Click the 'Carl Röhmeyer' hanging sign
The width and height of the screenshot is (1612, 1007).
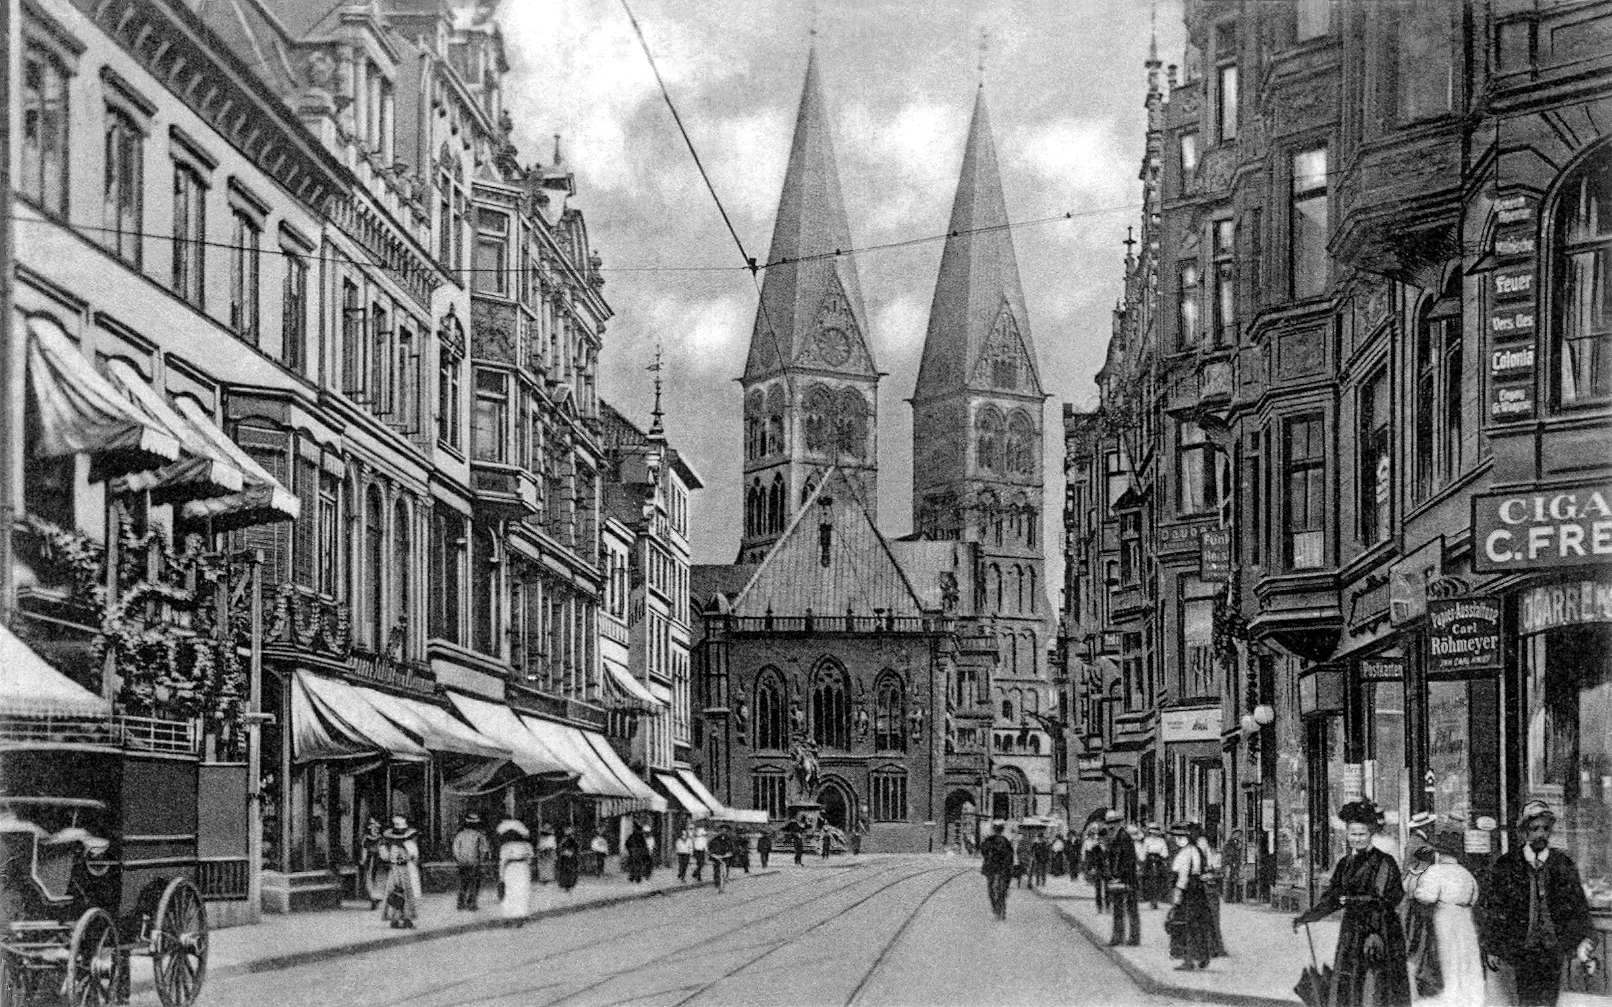tap(1464, 634)
